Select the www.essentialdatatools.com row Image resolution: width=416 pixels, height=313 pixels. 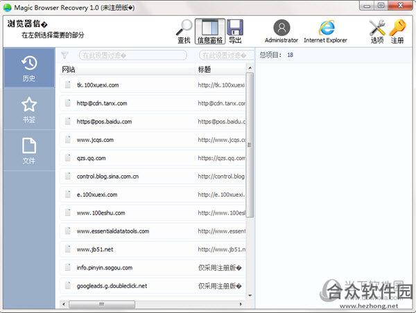[153, 231]
